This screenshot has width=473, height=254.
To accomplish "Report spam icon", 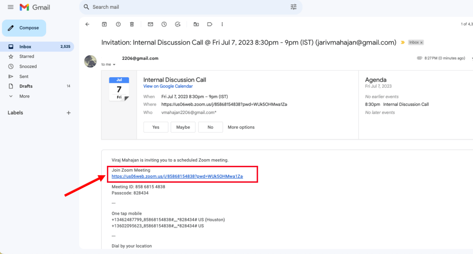I will (x=118, y=24).
